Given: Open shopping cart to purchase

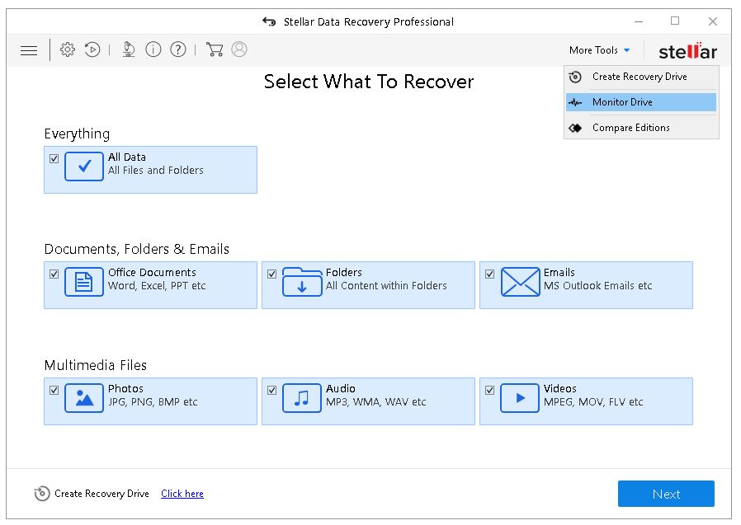Looking at the screenshot, I should (214, 49).
